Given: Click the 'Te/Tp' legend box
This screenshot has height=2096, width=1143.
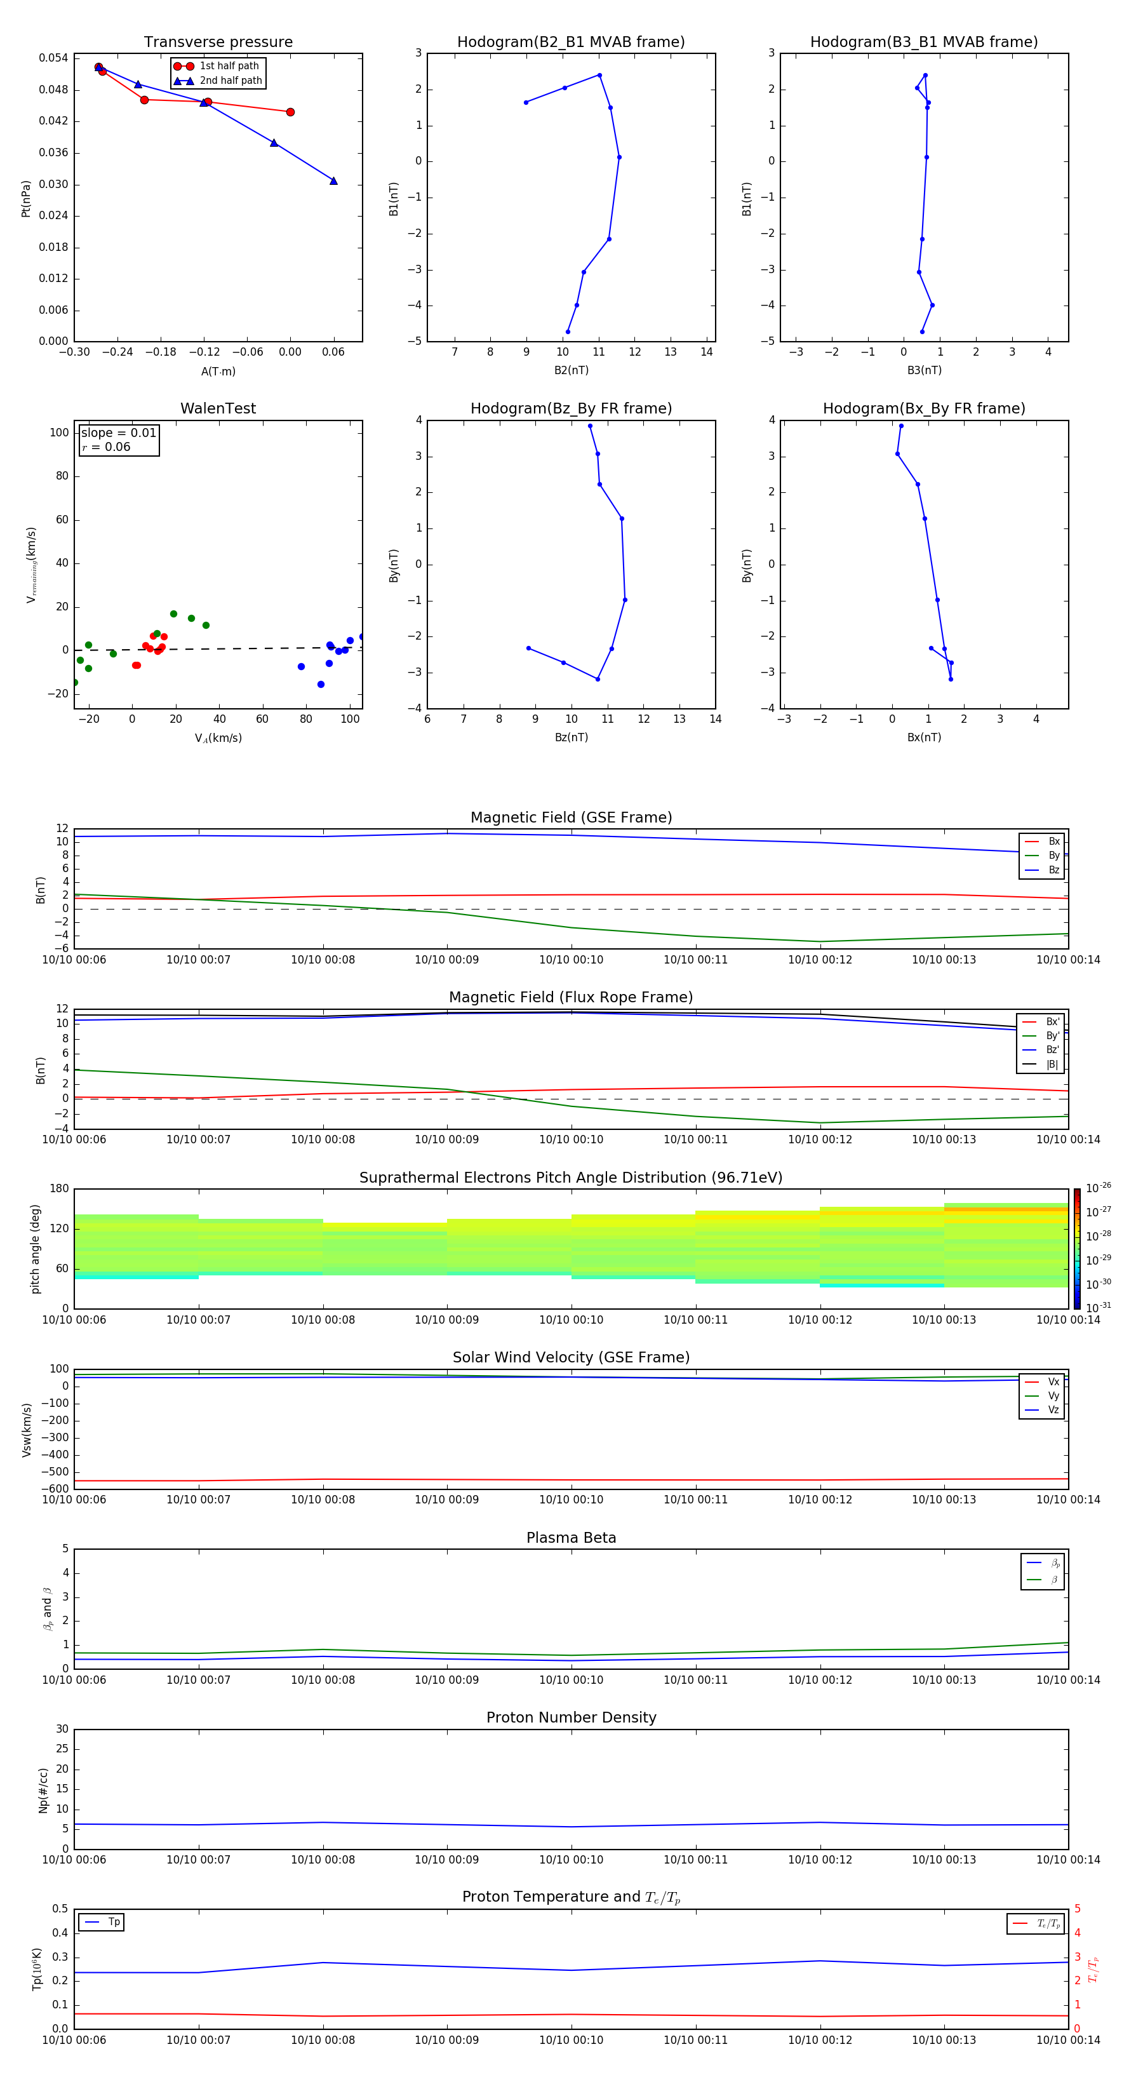Looking at the screenshot, I should tap(1036, 1923).
